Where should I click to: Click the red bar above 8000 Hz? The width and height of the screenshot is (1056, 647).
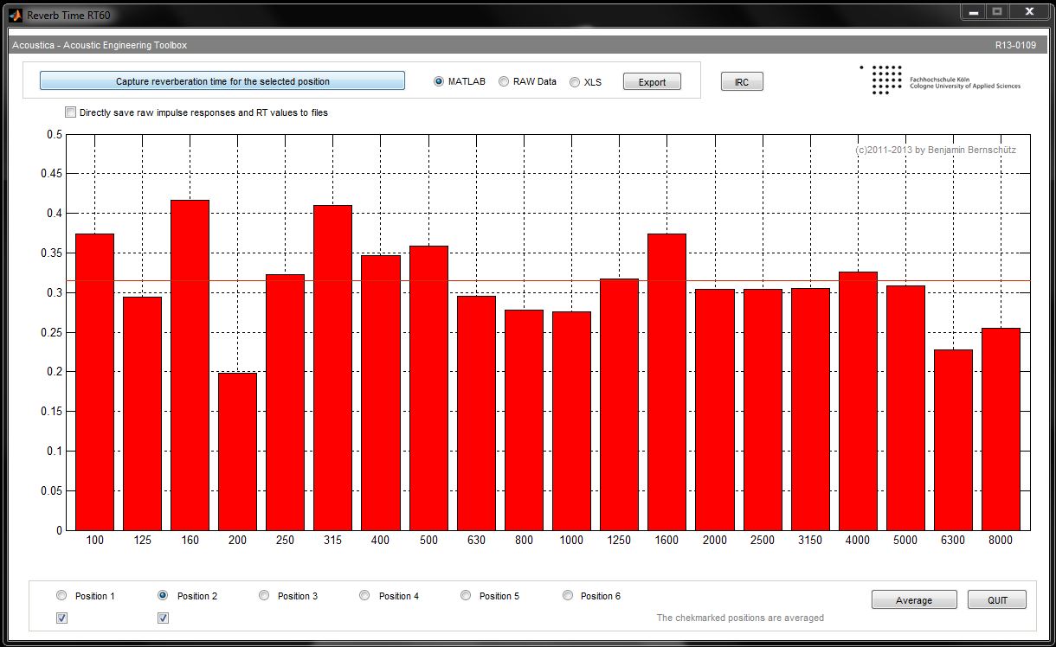pos(1001,429)
